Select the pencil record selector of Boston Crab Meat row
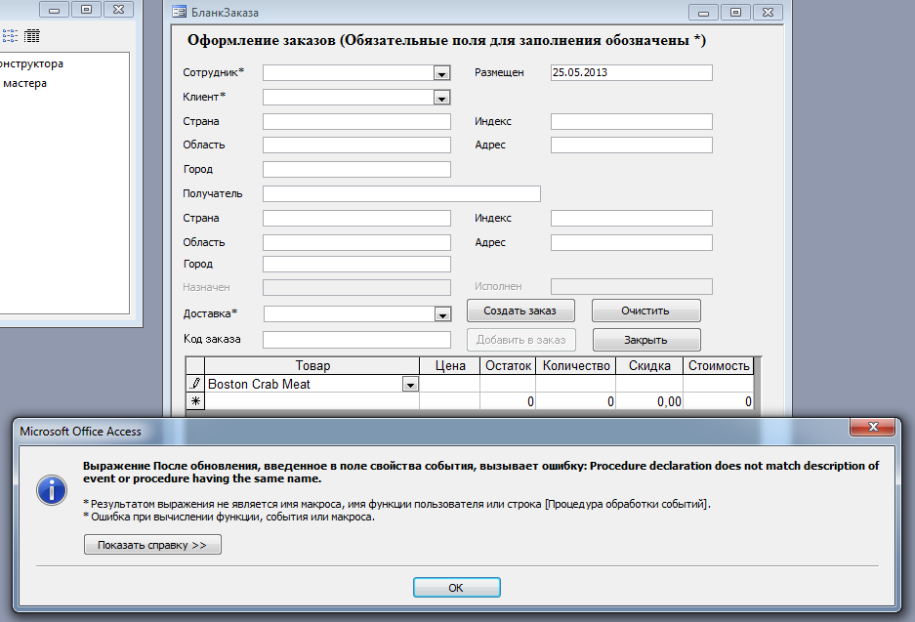Viewport: 915px width, 622px height. 195,384
